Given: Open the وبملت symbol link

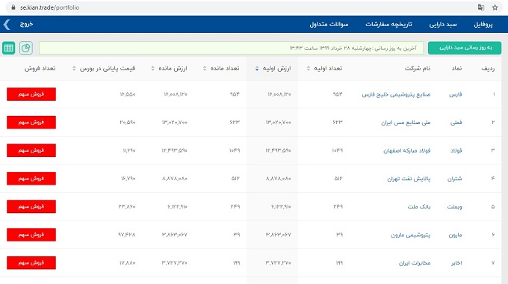Looking at the screenshot, I should [x=454, y=207].
